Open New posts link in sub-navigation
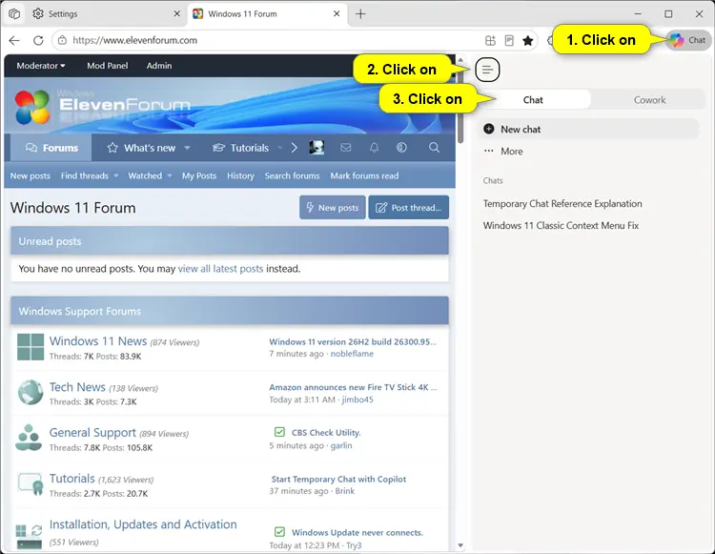 point(31,175)
